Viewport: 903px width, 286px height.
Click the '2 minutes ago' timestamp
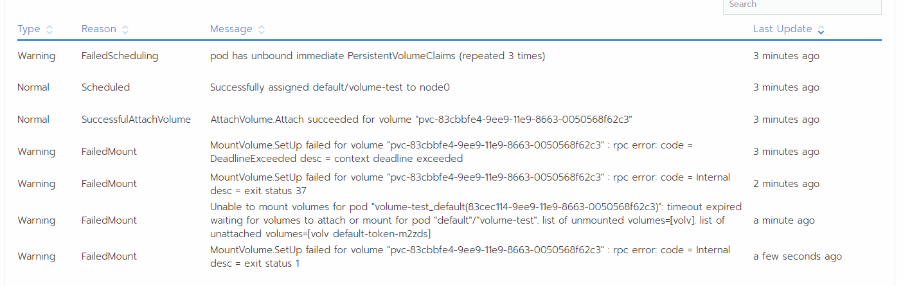(786, 184)
